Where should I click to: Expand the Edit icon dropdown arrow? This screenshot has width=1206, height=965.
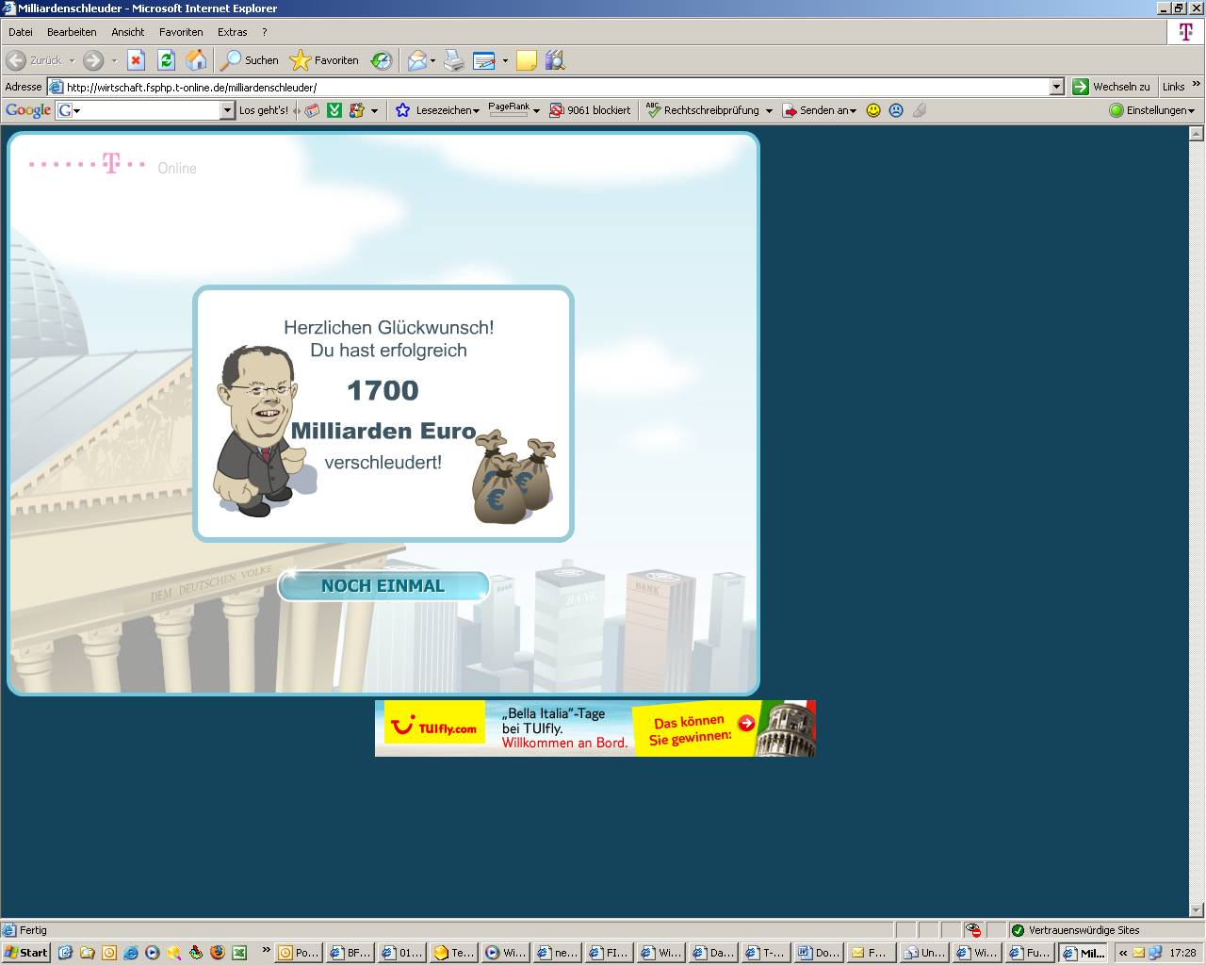point(505,60)
